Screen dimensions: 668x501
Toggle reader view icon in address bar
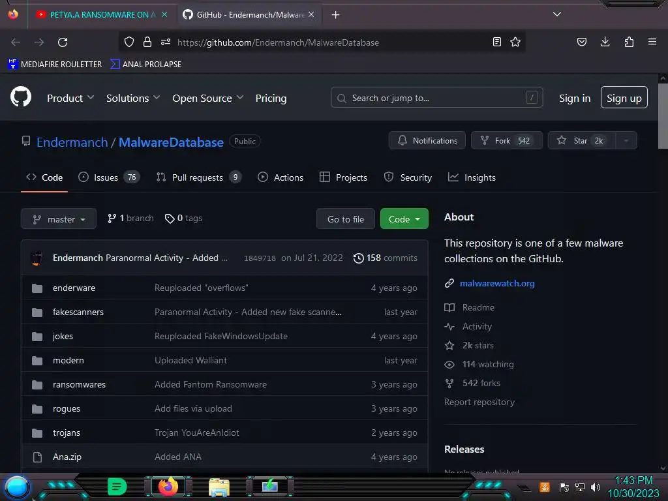(496, 42)
